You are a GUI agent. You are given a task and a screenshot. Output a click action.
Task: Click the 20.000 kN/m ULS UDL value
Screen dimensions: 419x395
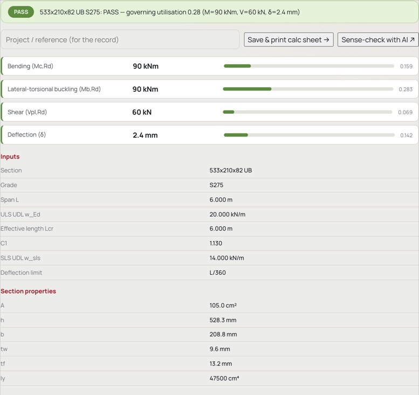(228, 214)
